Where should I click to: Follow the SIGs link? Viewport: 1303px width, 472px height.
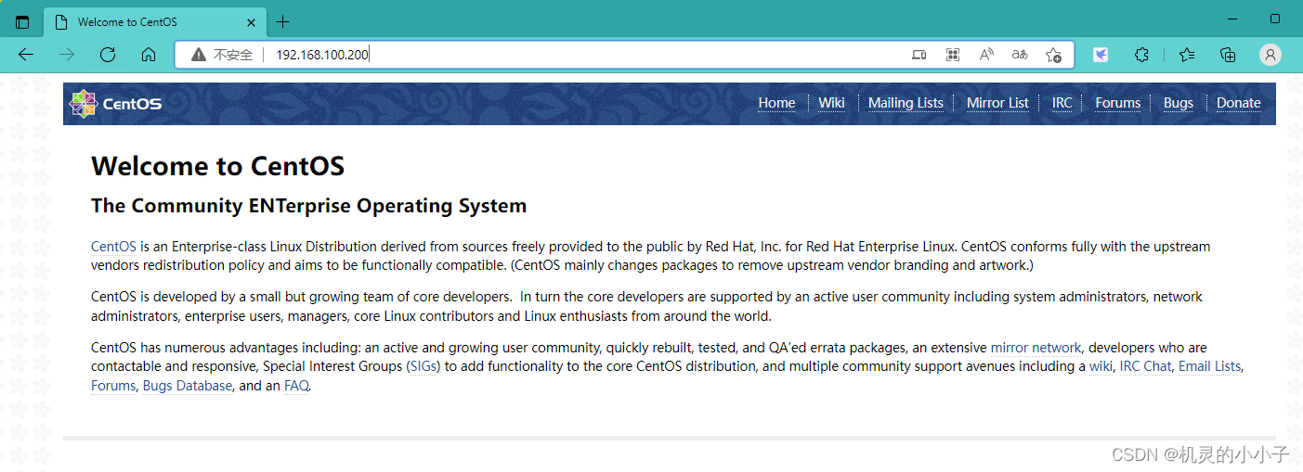423,366
